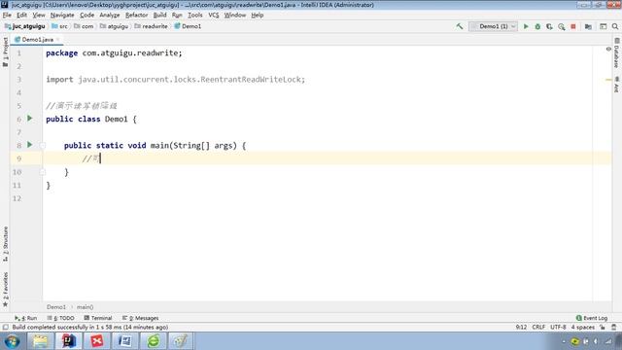
Task: Change line separator CRLF
Action: [538, 328]
